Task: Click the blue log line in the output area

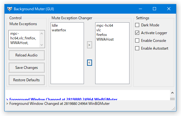Action: [x=62, y=99]
